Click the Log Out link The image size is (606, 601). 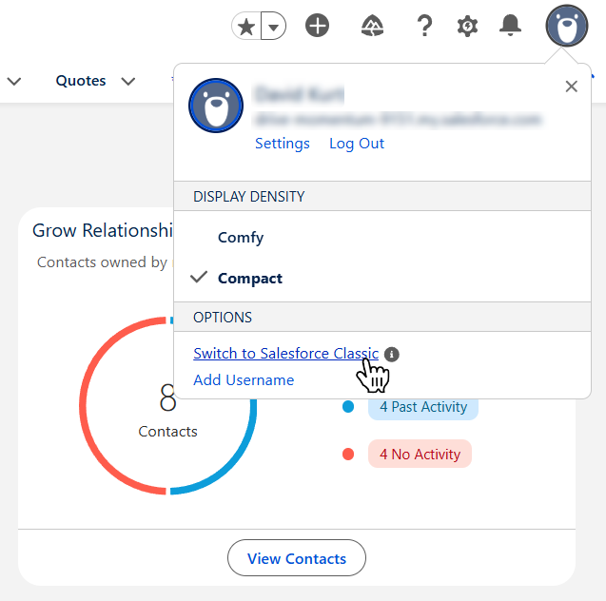pyautogui.click(x=357, y=144)
